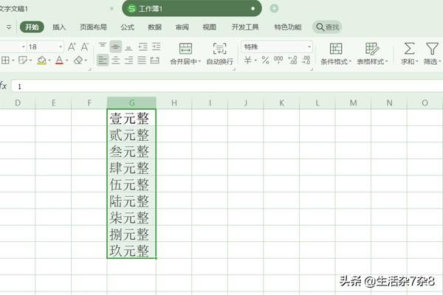Decrease the cell indent
The image size is (443, 295).
pos(142,46)
